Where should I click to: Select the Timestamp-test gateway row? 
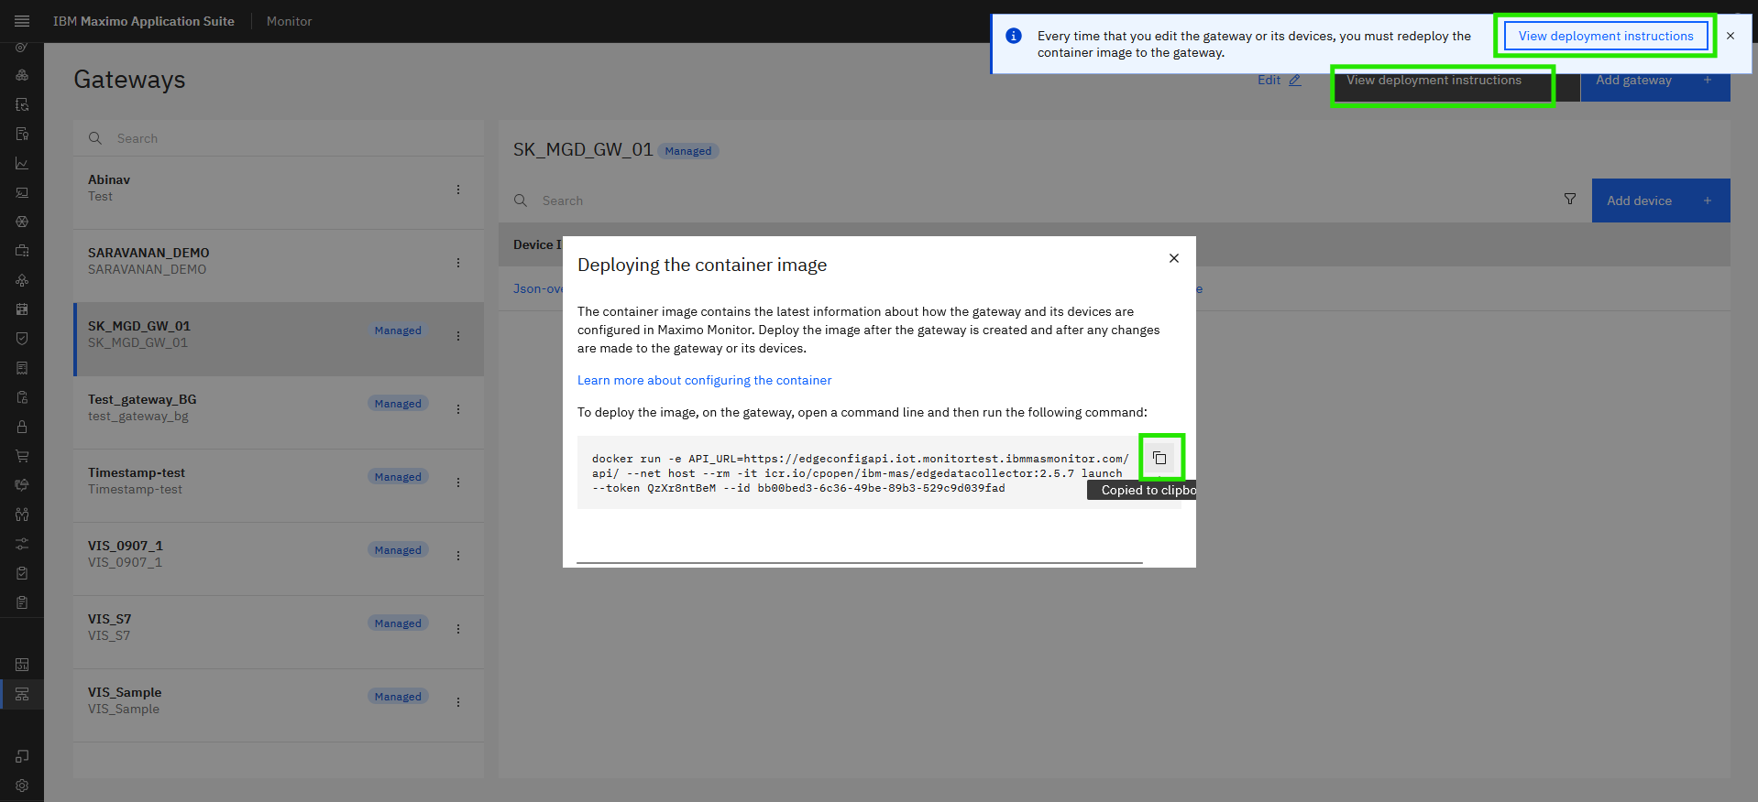tap(279, 485)
